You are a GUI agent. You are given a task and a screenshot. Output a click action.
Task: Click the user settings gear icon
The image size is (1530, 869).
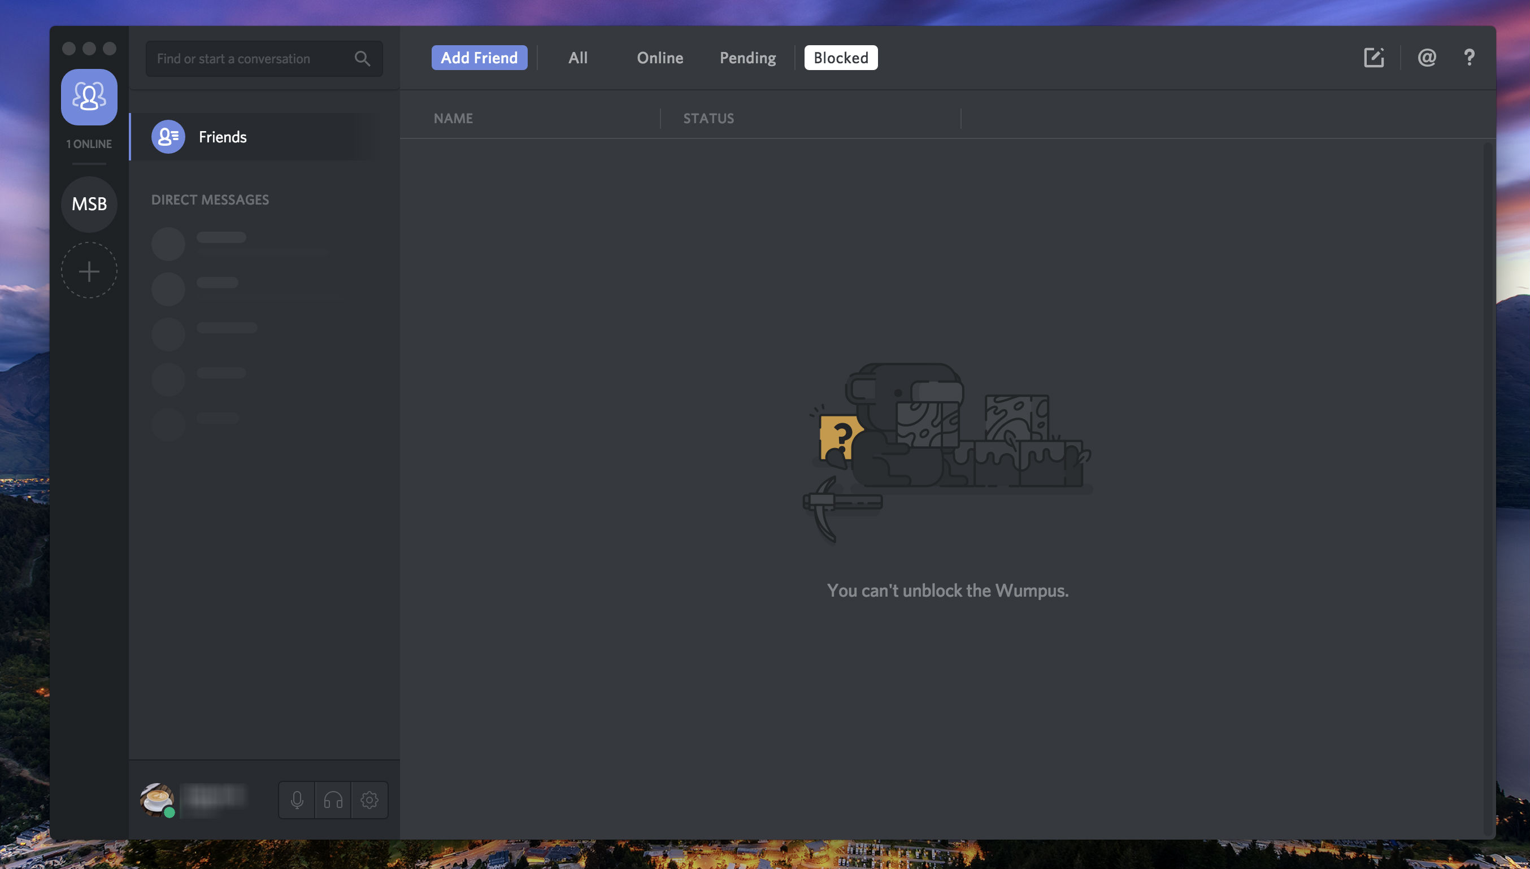[x=368, y=798]
